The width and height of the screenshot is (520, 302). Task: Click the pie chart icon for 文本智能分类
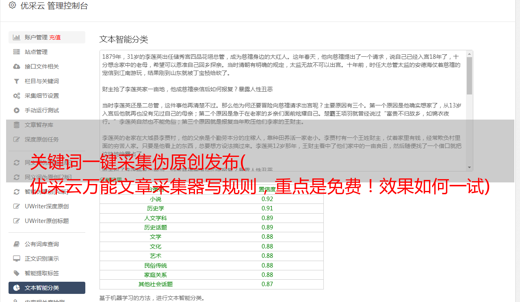click(x=17, y=288)
